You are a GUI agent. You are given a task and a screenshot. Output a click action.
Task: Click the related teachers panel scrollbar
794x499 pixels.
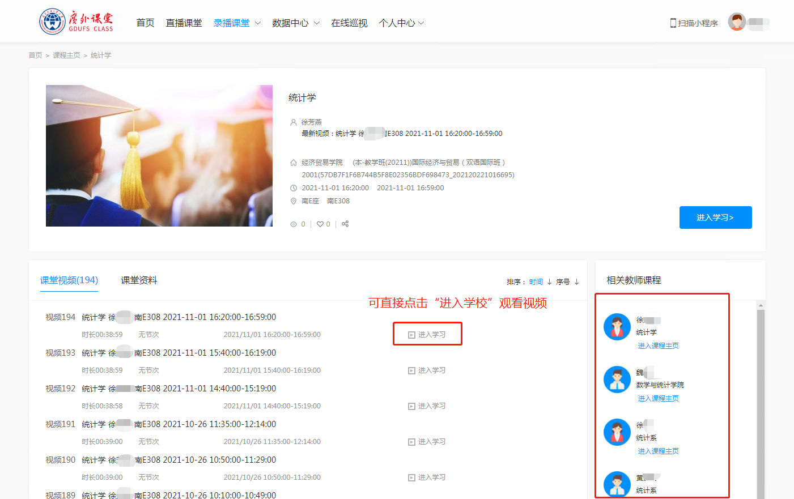point(761,396)
